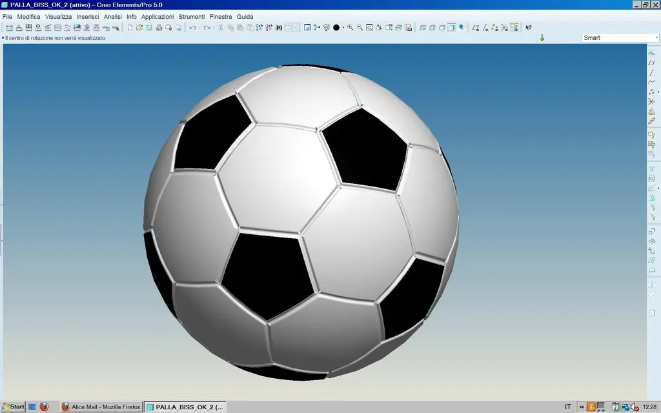This screenshot has width=661, height=413.
Task: Insert a Datum Curve from right toolbar
Action: (x=651, y=82)
